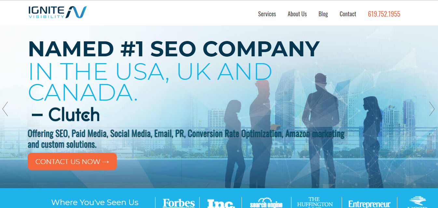Click the Where You've Seen Us heading
This screenshot has height=208, width=438.
point(95,202)
